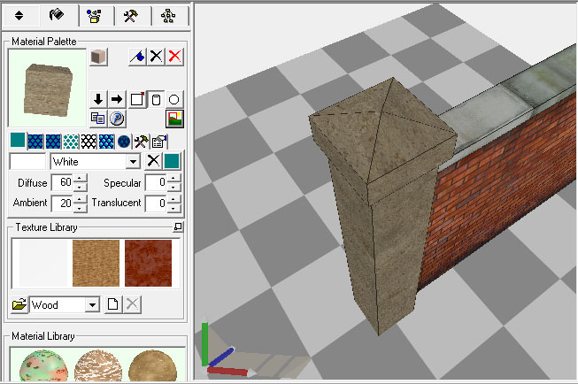Increase the Diffuse value with up arrow
This screenshot has width=578, height=384.
point(81,179)
